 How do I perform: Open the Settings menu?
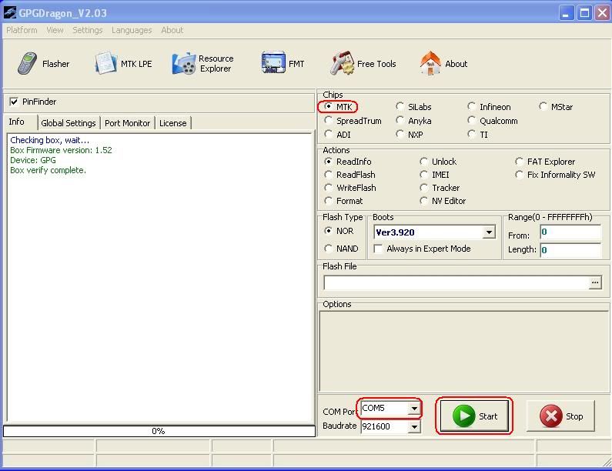click(x=87, y=30)
